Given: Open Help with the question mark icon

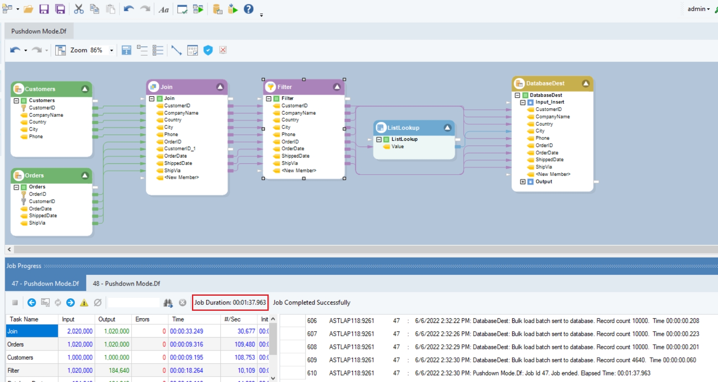Looking at the screenshot, I should [249, 9].
